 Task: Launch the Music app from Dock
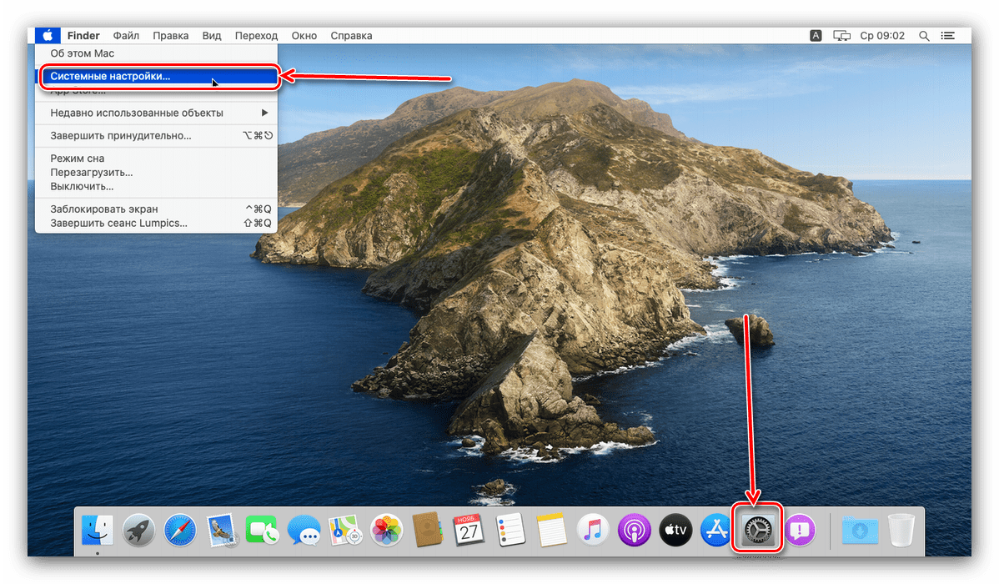click(593, 530)
